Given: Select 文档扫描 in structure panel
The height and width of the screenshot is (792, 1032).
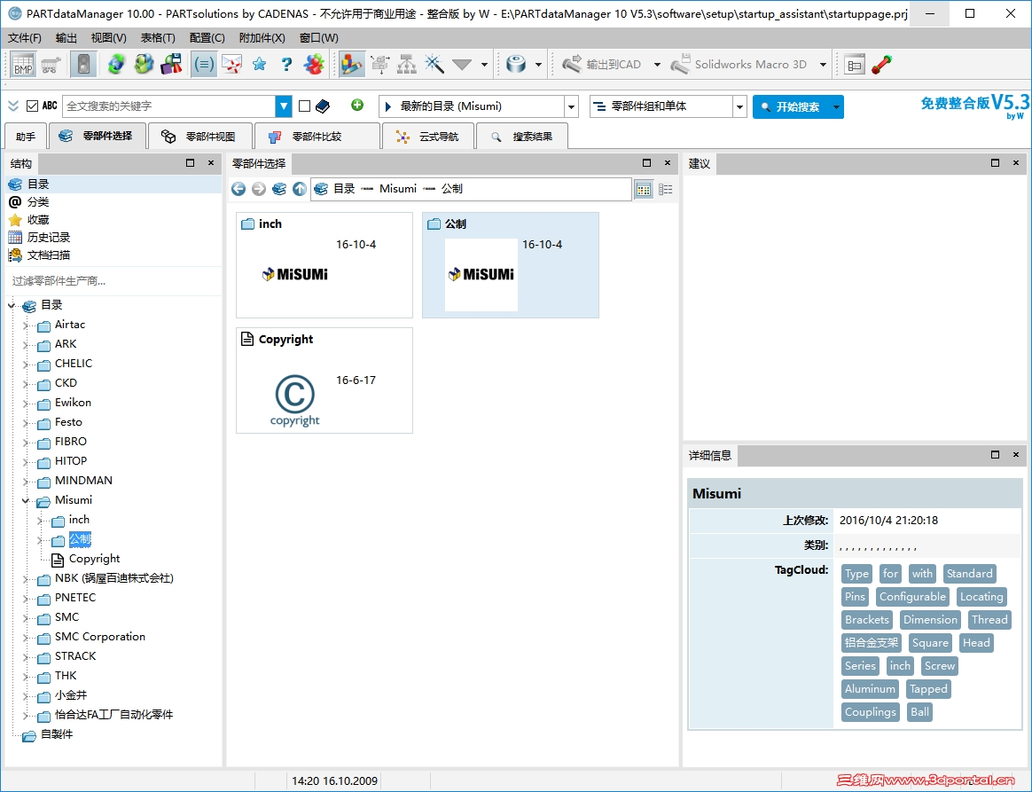Looking at the screenshot, I should [x=49, y=255].
